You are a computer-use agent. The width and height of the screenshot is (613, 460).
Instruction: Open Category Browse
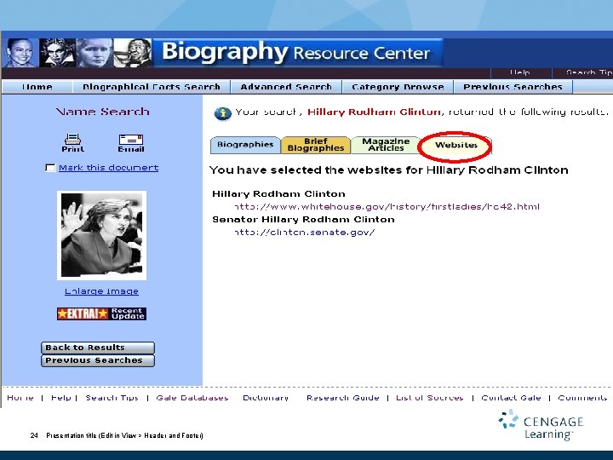point(398,87)
